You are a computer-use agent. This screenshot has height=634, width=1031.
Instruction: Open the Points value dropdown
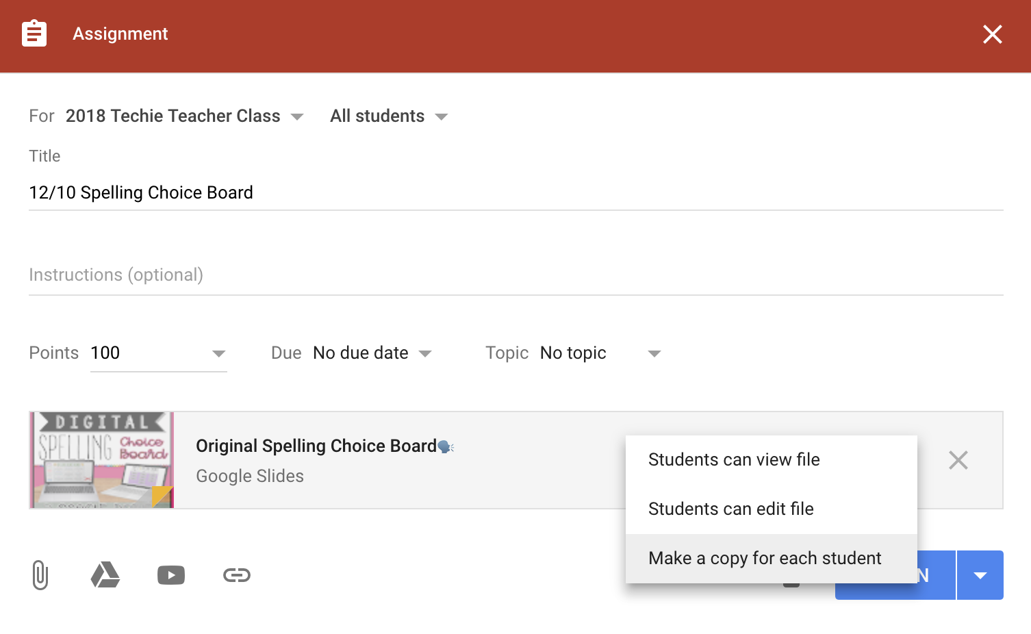pyautogui.click(x=218, y=353)
